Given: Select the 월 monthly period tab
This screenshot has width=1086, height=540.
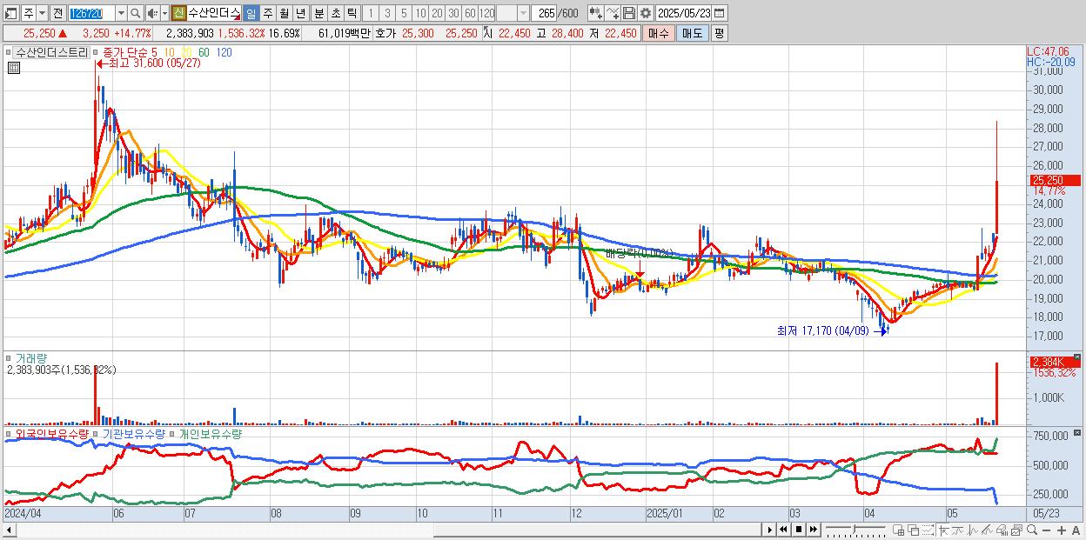Looking at the screenshot, I should click(x=284, y=13).
